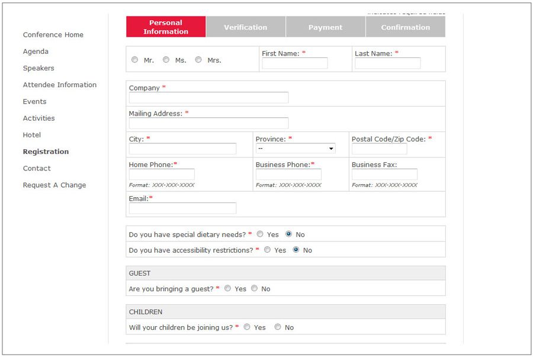The height and width of the screenshot is (357, 533).
Task: Select No for children joining us
Action: pos(278,327)
